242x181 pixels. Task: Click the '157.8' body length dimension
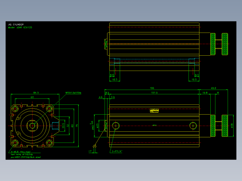155,93
